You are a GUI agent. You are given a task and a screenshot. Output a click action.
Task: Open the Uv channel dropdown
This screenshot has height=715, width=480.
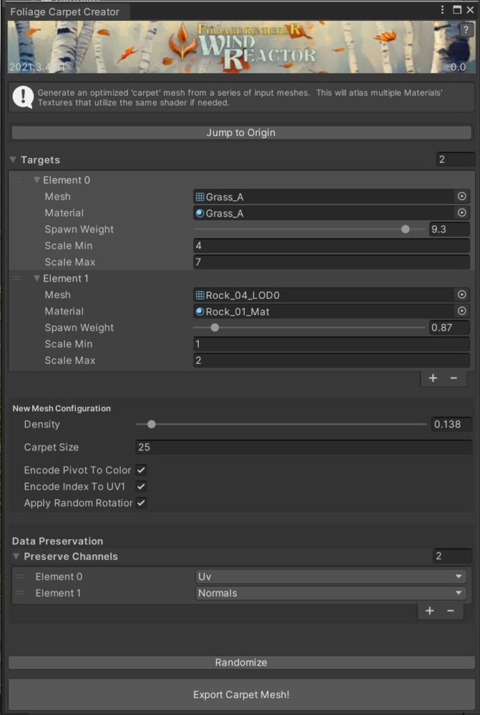pos(331,577)
